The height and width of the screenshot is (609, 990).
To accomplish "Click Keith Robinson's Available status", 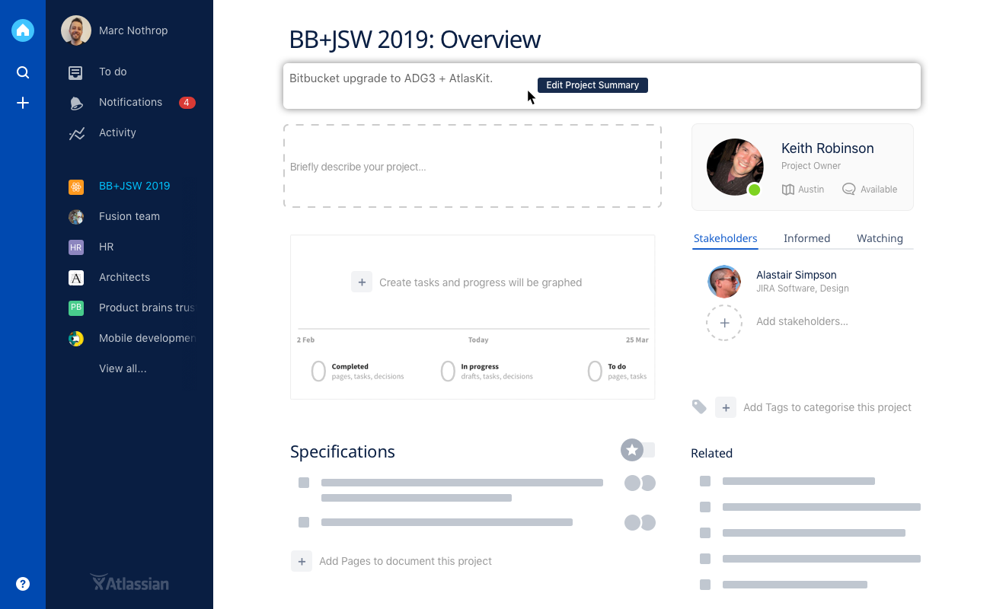I will click(x=870, y=190).
